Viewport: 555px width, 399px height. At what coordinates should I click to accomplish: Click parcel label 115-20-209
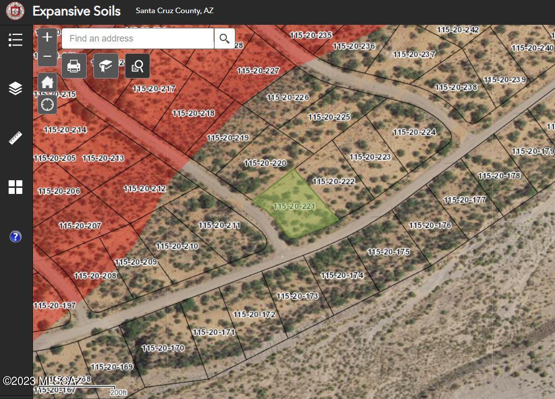pos(136,262)
